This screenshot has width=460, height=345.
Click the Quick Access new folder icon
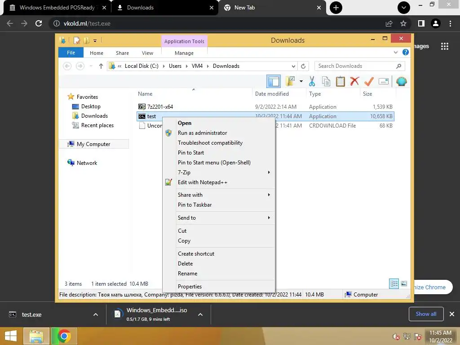pos(86,40)
